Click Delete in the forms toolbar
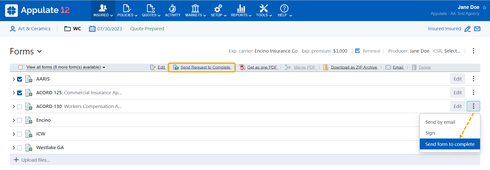The image size is (490, 170). (421, 67)
